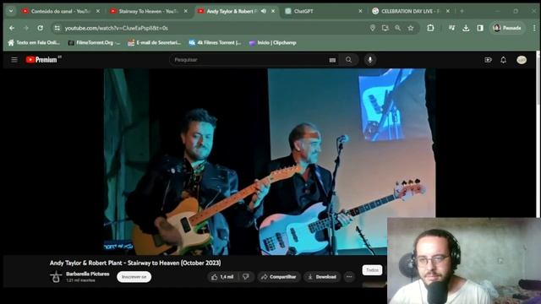This screenshot has width=541, height=304.
Task: Open a new tab with plus button
Action: coord(462,11)
